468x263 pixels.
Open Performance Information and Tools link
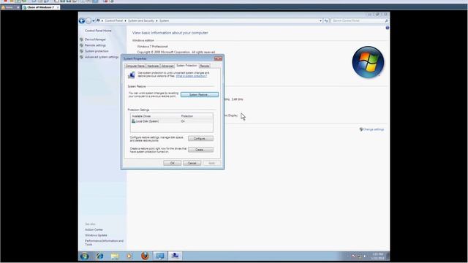[104, 243]
